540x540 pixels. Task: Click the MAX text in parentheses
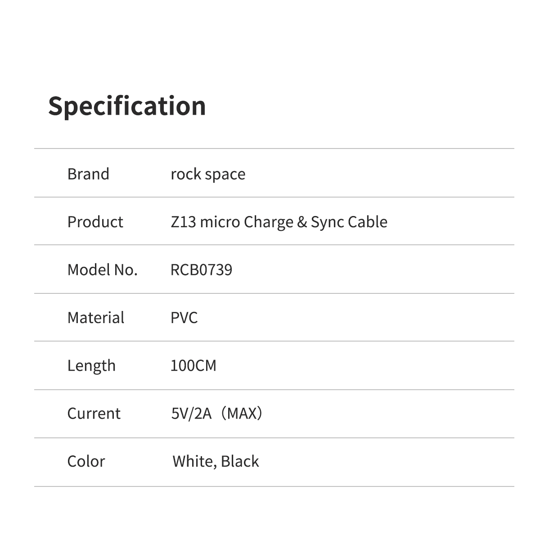242,414
